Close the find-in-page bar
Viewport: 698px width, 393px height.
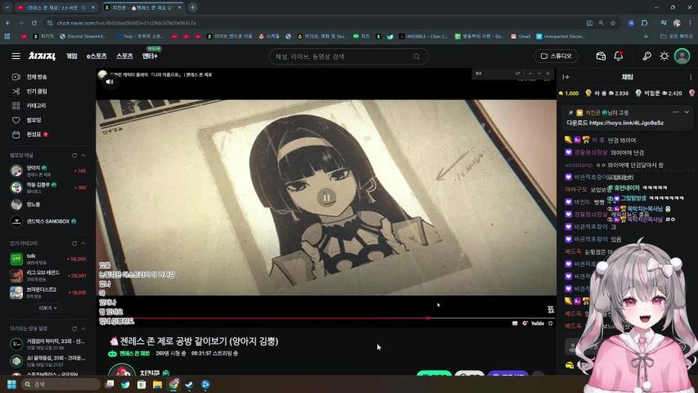548,74
